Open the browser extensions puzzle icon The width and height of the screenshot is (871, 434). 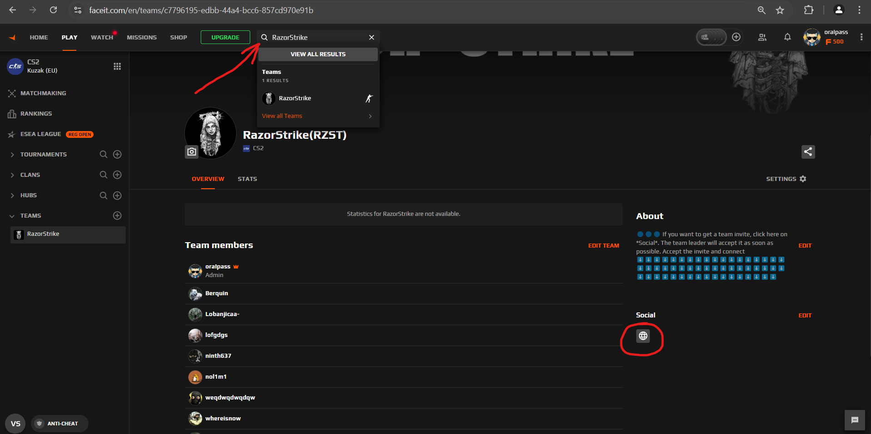click(x=809, y=10)
